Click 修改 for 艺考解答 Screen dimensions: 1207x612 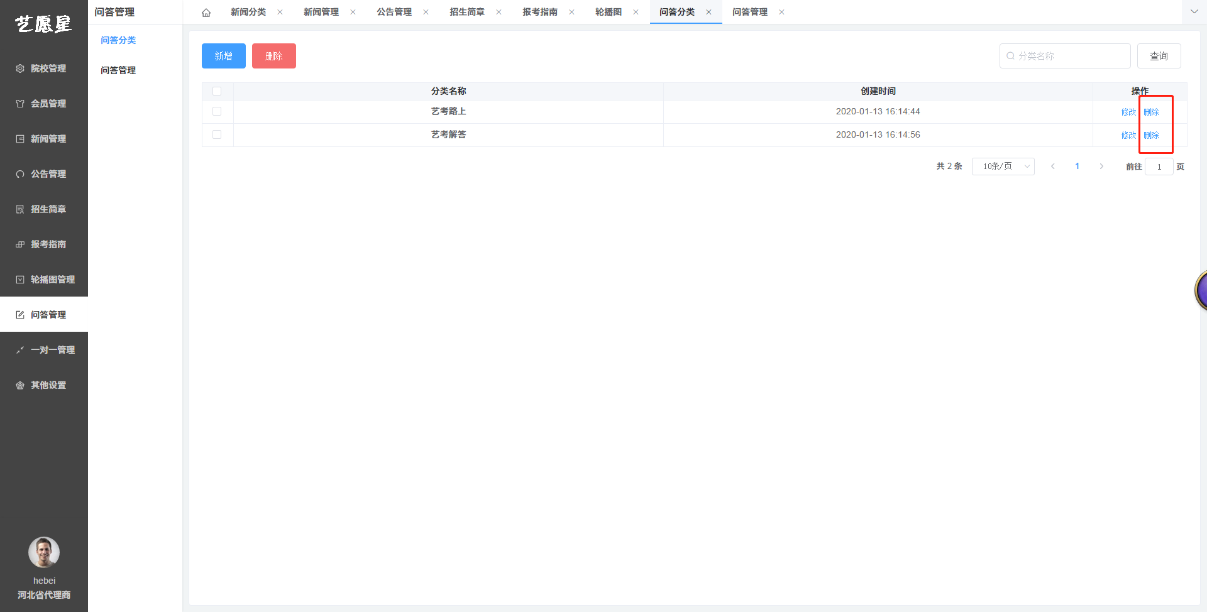click(x=1128, y=135)
